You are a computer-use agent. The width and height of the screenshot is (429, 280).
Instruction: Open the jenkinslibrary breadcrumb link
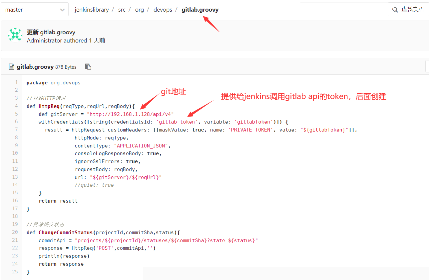pos(92,10)
